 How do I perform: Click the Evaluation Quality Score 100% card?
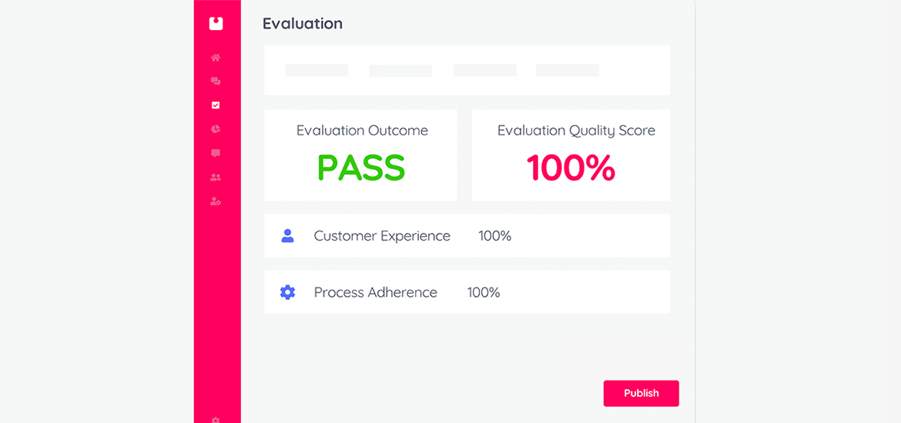point(571,155)
